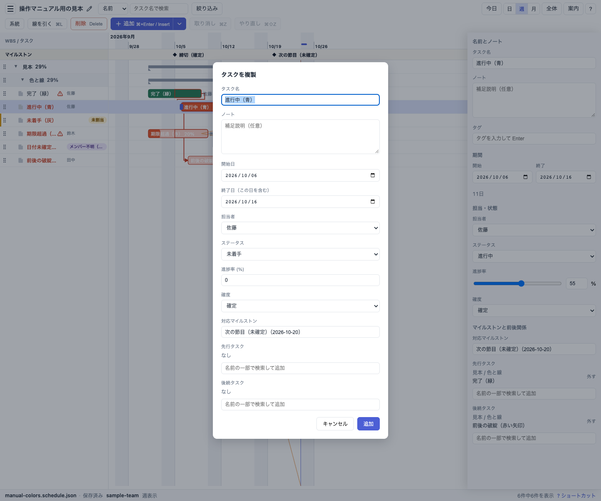Open the 名前 search field selector
Screen dimensions: 601x501
(x=113, y=8)
